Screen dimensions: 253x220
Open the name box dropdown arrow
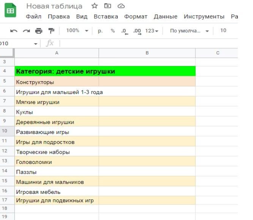coord(36,44)
